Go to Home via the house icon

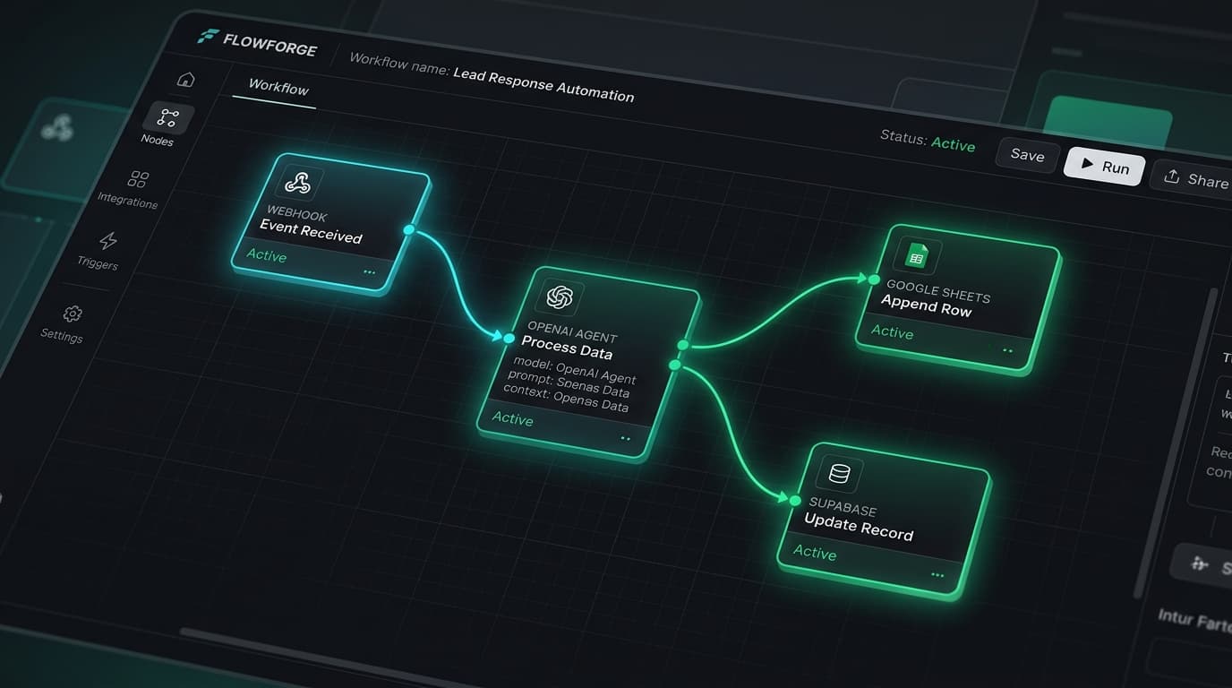pyautogui.click(x=185, y=79)
